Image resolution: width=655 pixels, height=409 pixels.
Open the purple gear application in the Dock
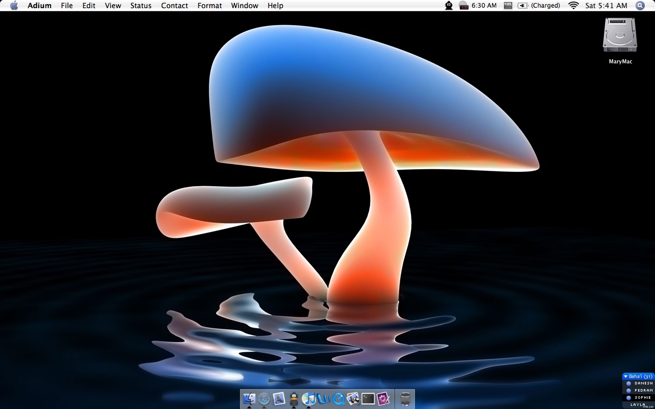pos(383,399)
